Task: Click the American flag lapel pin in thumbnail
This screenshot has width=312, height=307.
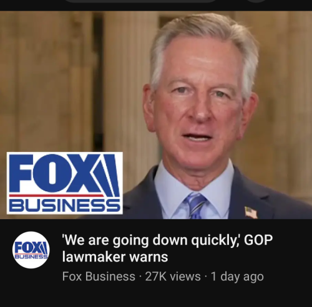Action: [x=251, y=212]
